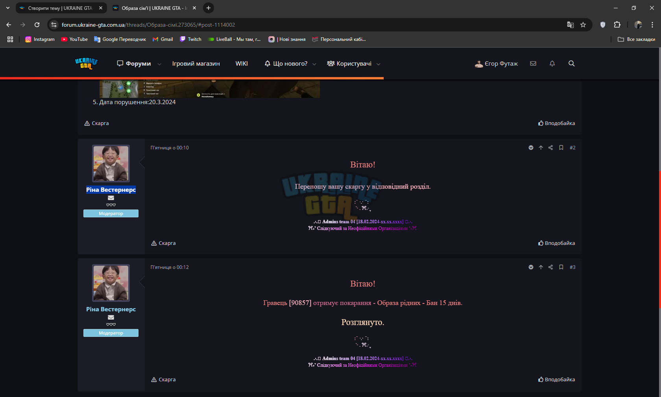
Task: Like post #2 with Вподобайка
Action: (x=557, y=243)
